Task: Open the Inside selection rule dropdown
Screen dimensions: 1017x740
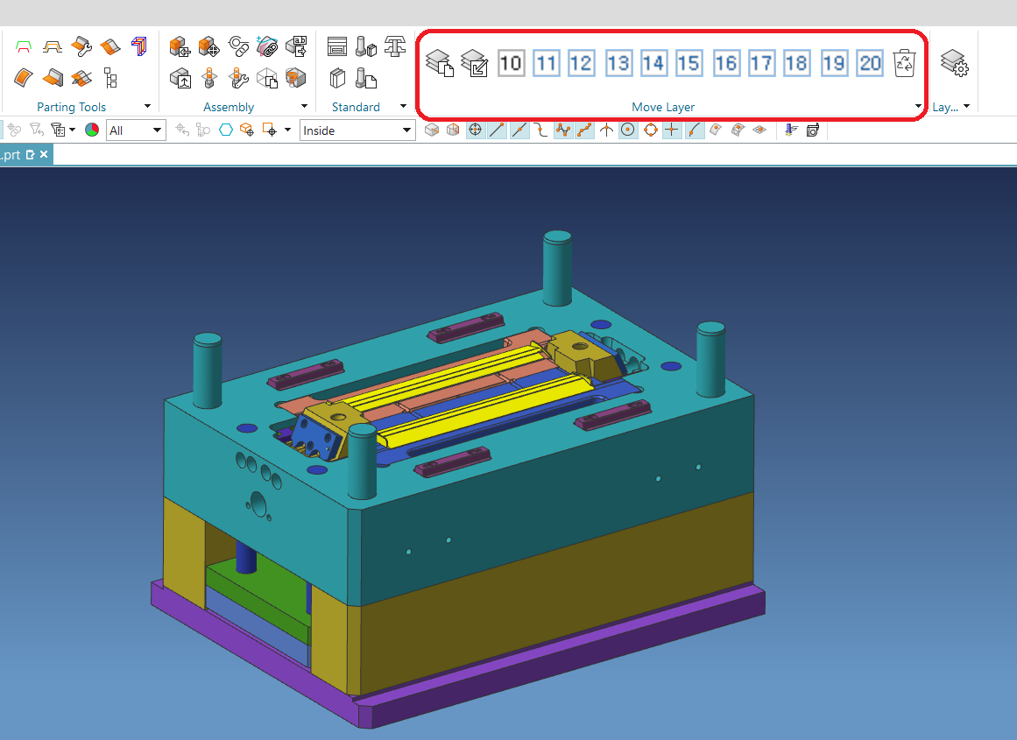Action: pos(357,130)
